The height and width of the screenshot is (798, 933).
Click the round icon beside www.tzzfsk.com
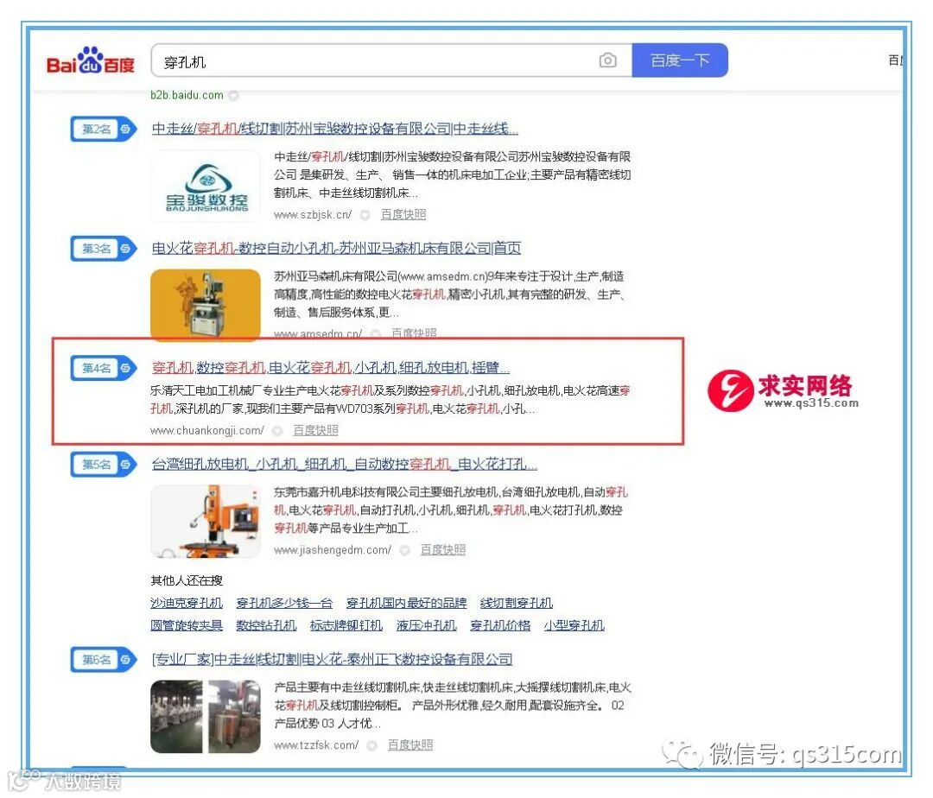tap(372, 745)
